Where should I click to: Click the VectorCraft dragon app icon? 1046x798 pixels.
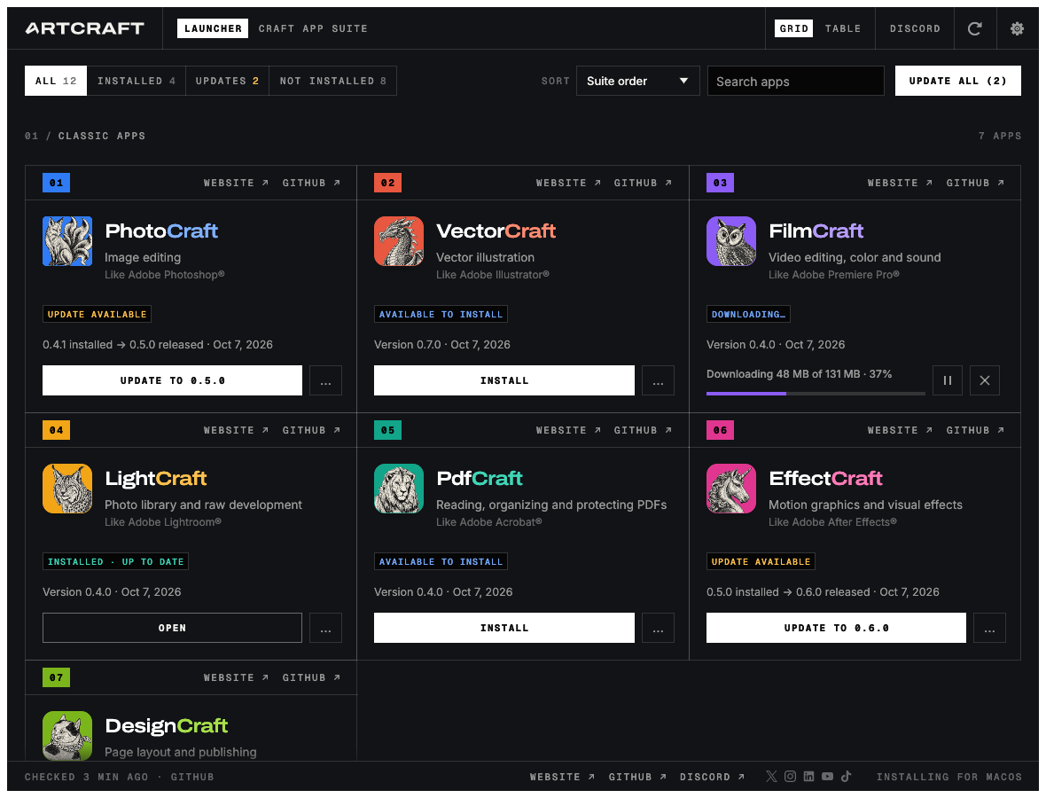point(399,241)
